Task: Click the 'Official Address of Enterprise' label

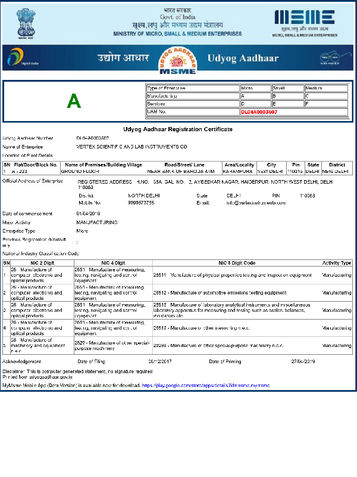Action: pos(33,181)
